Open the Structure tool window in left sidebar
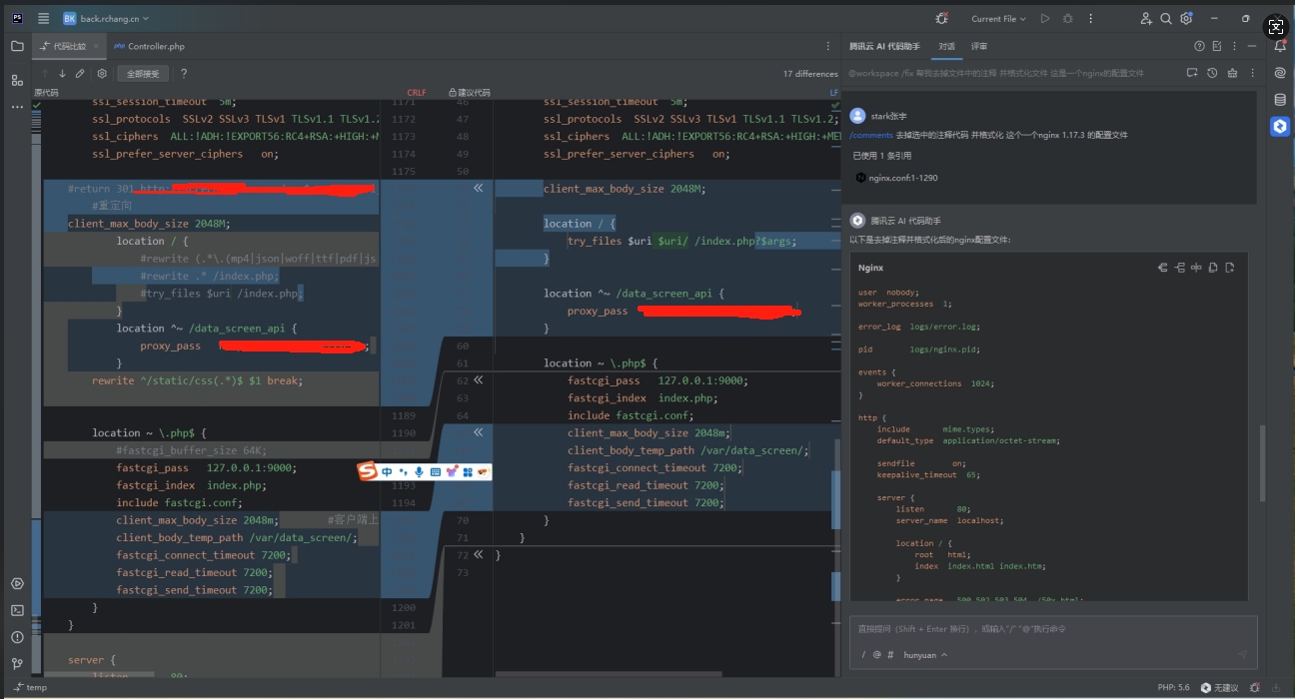 pos(17,80)
